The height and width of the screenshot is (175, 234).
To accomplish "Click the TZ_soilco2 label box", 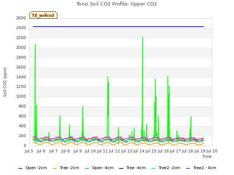I will (x=43, y=15).
